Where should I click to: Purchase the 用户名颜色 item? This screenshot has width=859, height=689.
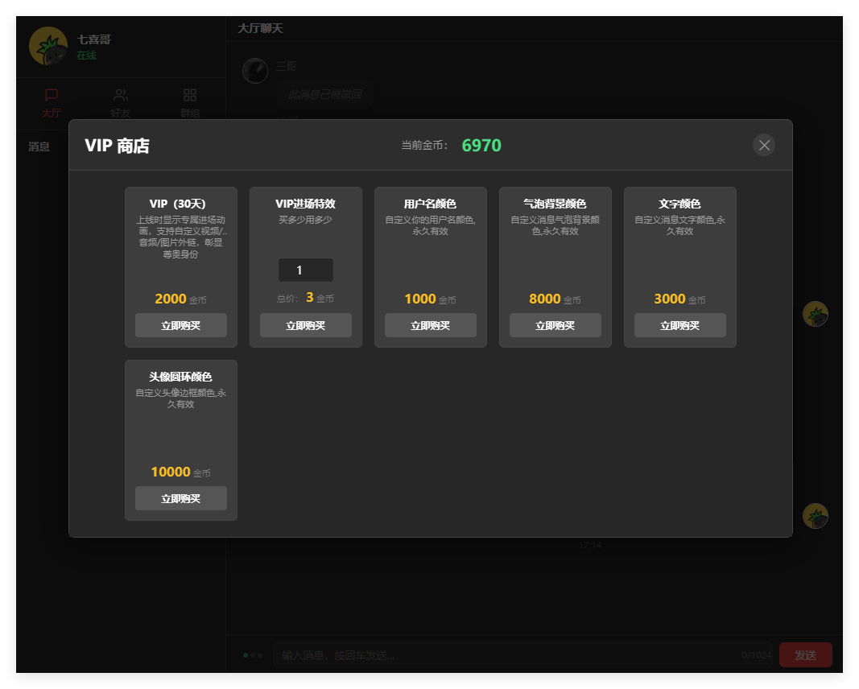(x=430, y=325)
